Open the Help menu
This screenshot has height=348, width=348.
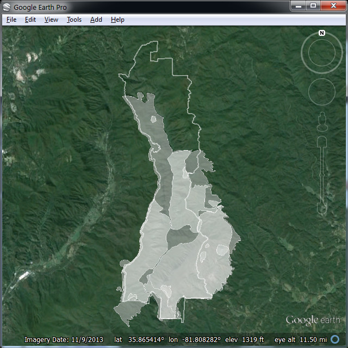(117, 20)
